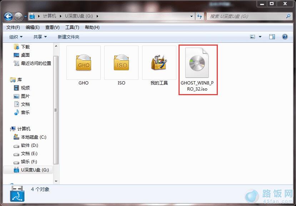296x206 pixels.
Task: Close the explorer window
Action: pos(285,4)
